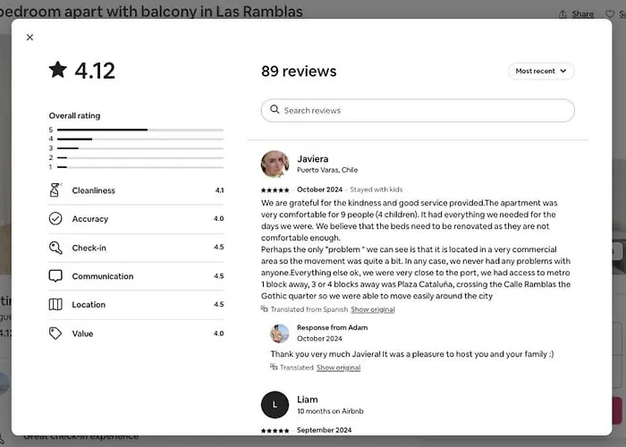This screenshot has width=626, height=447.
Task: Click the Accuracy checkmark circle icon
Action: 55,218
